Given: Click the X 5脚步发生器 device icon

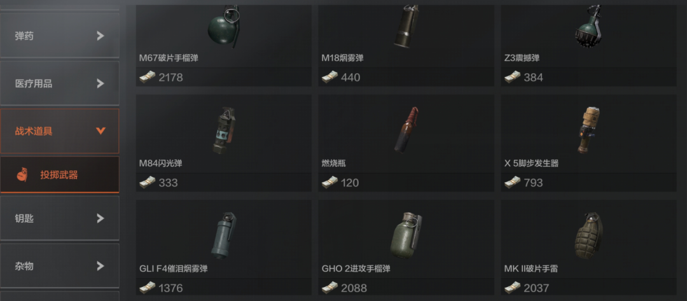Looking at the screenshot, I should 589,130.
